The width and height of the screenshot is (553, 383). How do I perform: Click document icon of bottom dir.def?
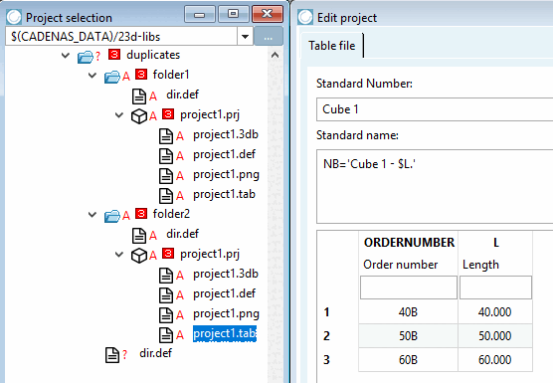tap(112, 355)
